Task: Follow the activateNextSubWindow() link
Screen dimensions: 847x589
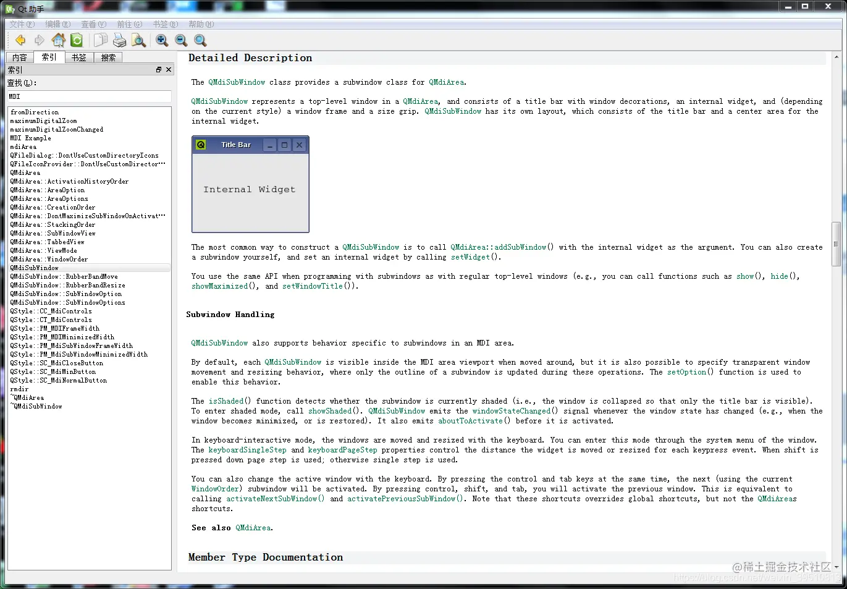Action: [275, 499]
